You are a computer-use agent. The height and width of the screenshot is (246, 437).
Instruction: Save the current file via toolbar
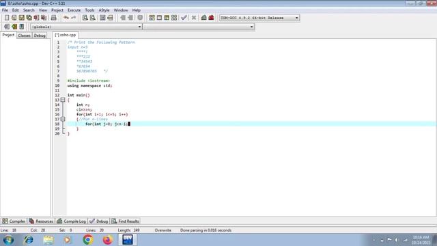coord(21,18)
